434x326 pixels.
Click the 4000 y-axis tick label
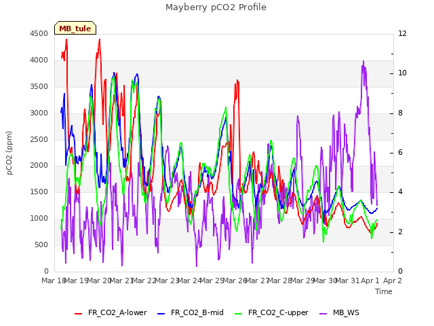click(x=39, y=60)
